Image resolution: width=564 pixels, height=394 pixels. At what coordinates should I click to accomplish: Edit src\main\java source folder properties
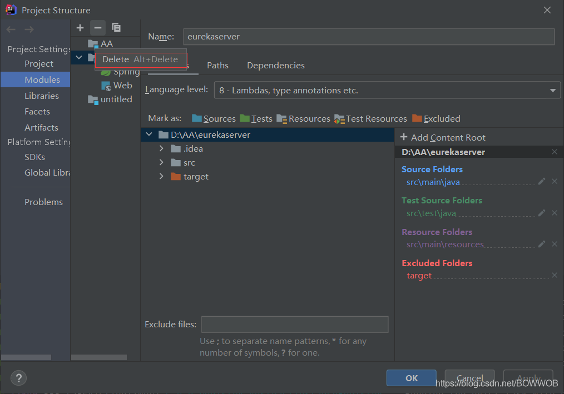coord(542,182)
